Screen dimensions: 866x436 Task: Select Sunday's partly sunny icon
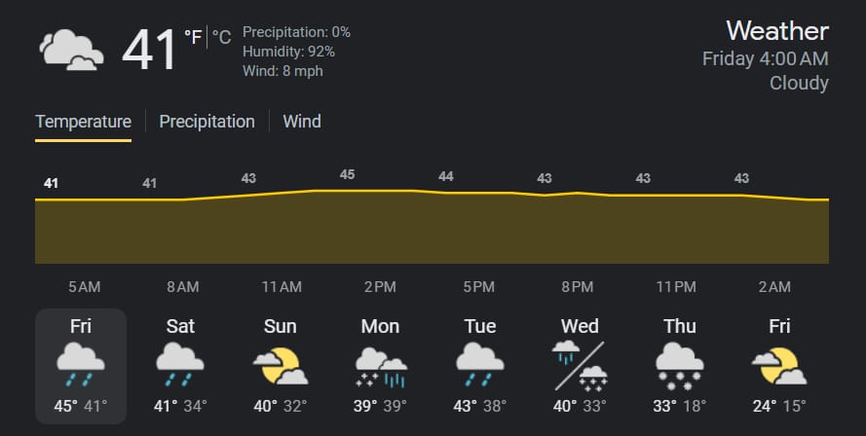click(x=280, y=365)
